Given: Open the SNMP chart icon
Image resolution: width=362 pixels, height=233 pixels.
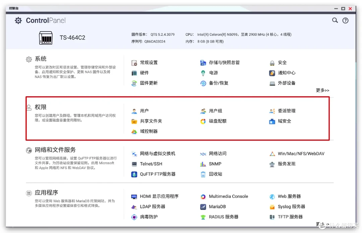Looking at the screenshot, I should coord(203,164).
